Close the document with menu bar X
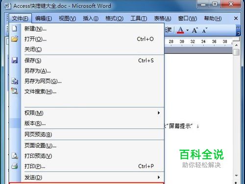Viewport: 245px width, 184px height. (x=236, y=18)
